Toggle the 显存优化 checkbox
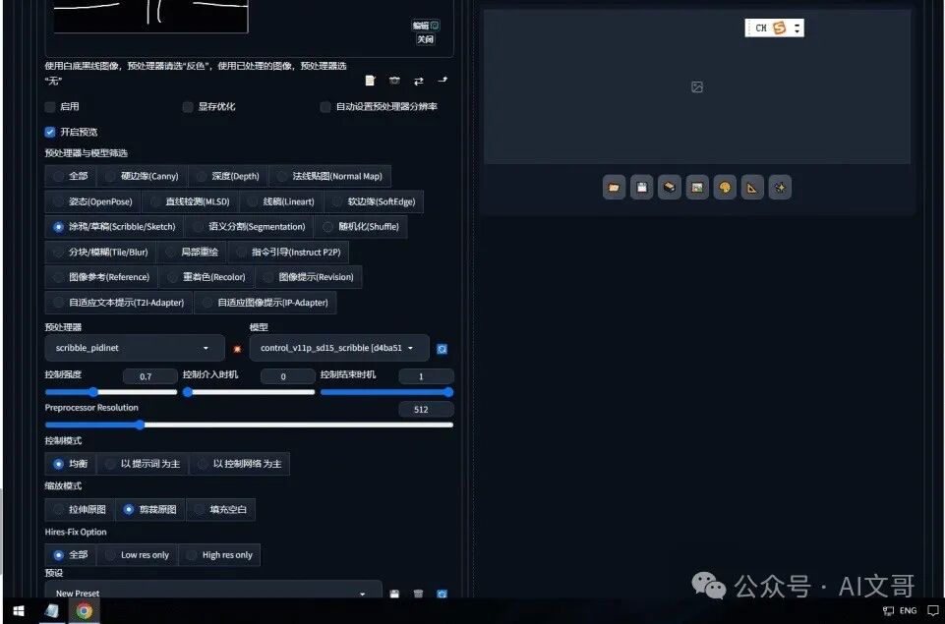 [187, 106]
